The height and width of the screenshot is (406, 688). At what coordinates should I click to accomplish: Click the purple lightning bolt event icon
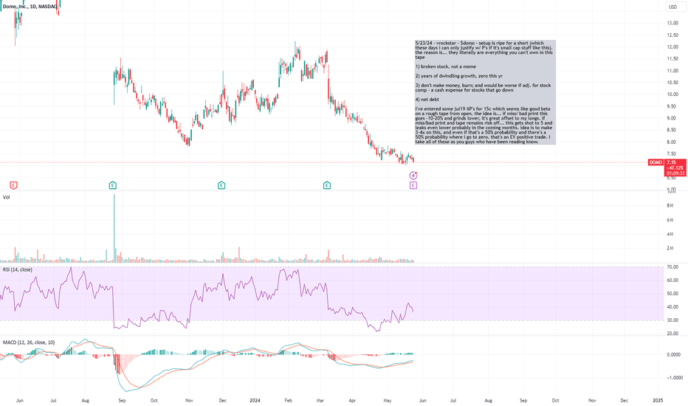point(413,176)
